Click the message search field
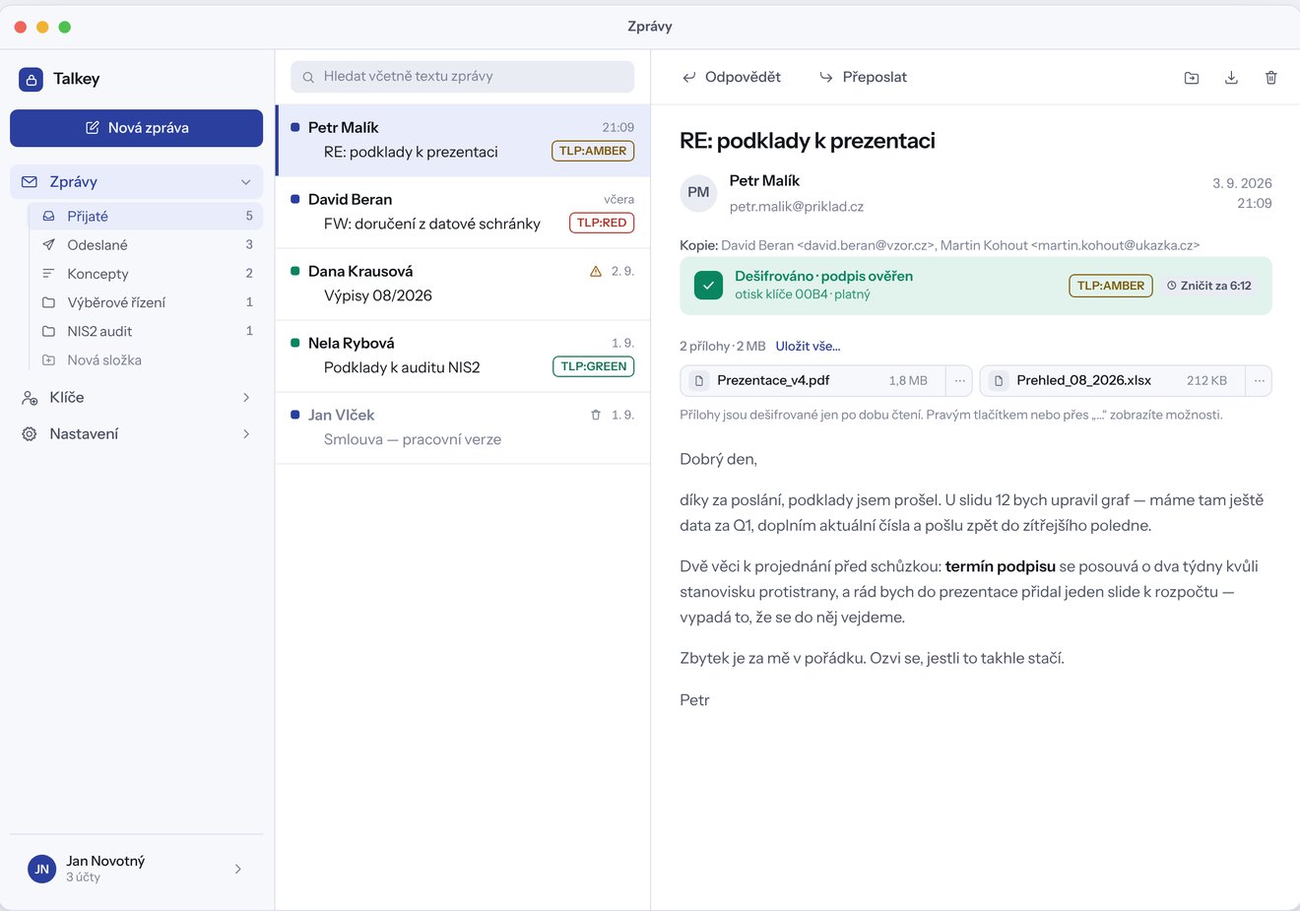Screen dimensions: 1300x911 click(x=463, y=77)
